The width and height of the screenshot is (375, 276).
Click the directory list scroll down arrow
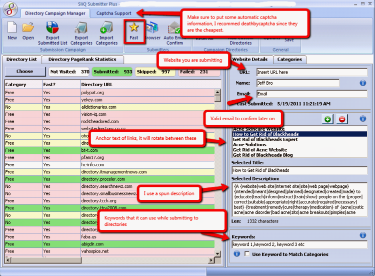[217, 254]
